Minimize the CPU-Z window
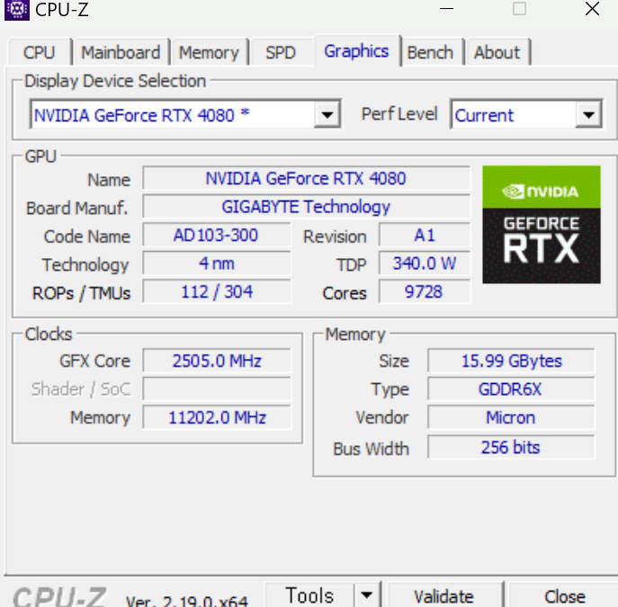The image size is (618, 607). (x=446, y=9)
